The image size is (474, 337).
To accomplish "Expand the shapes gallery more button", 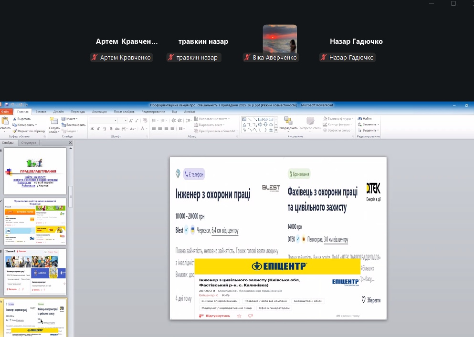I will [x=276, y=130].
